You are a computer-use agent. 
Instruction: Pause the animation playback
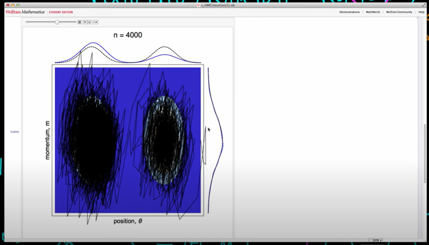click(x=79, y=22)
